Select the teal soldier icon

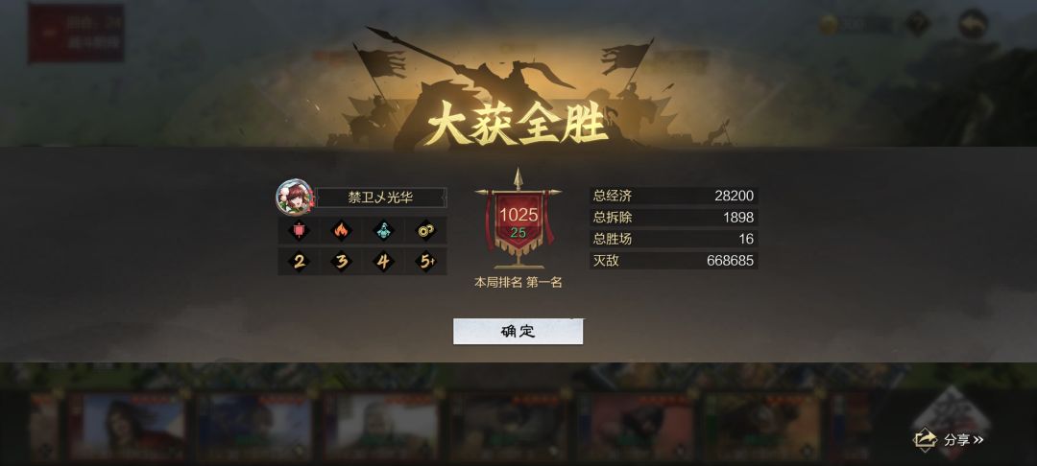coord(383,230)
